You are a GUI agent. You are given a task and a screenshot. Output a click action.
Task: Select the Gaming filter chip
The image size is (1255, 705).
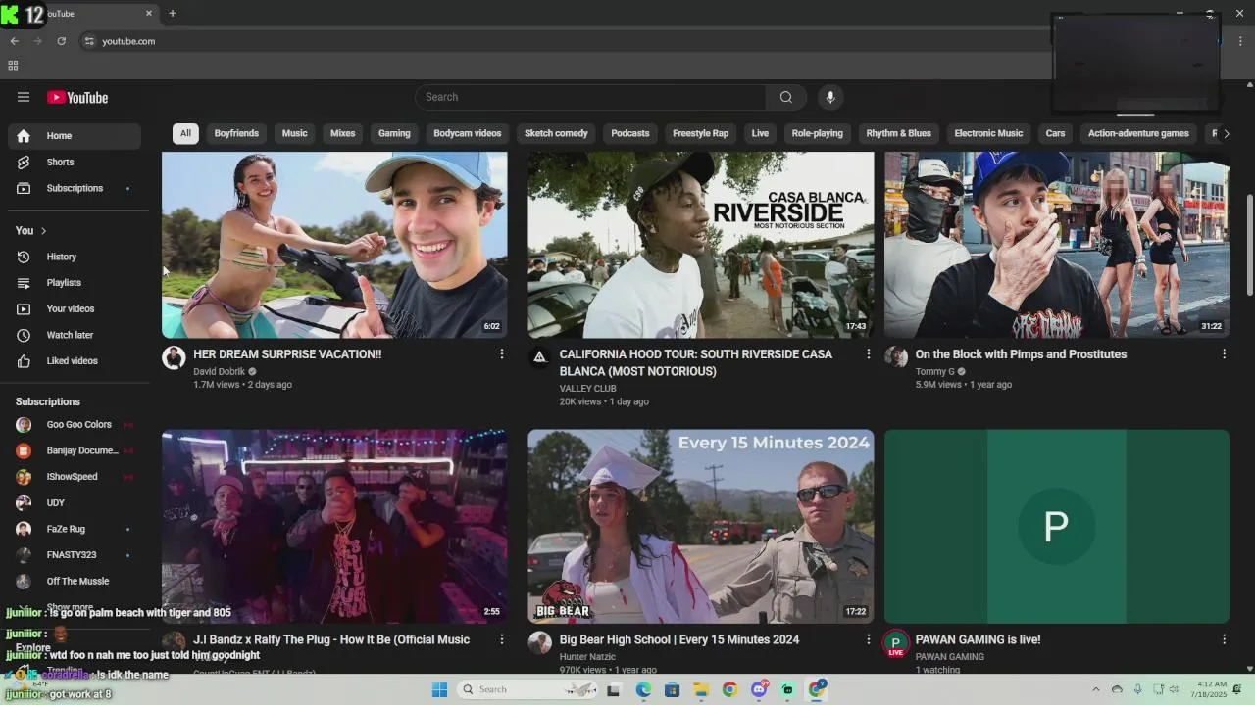click(x=394, y=133)
